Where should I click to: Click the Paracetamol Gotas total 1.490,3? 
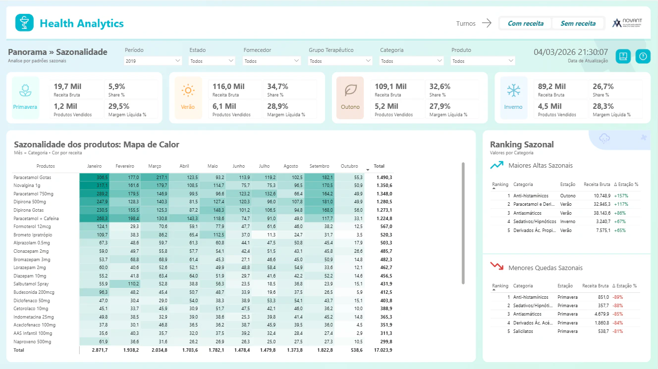click(x=384, y=177)
